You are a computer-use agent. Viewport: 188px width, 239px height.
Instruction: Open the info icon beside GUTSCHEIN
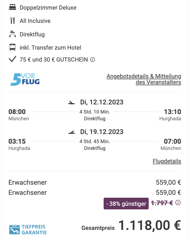[92, 60]
